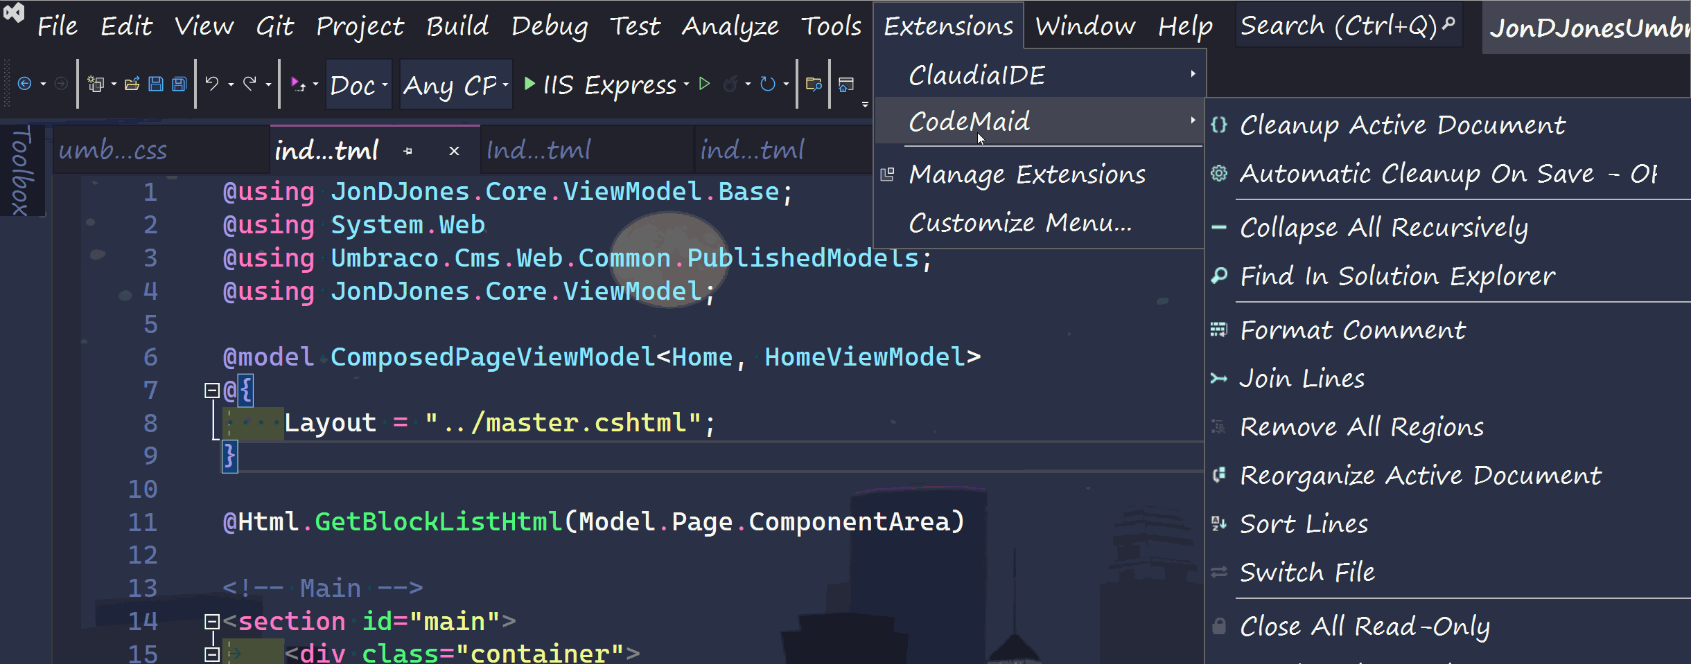Open the vertical Toolbox panel tab
This screenshot has height=664, width=1691.
point(21,170)
